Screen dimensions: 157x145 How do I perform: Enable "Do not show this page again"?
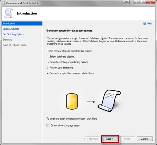(48, 125)
